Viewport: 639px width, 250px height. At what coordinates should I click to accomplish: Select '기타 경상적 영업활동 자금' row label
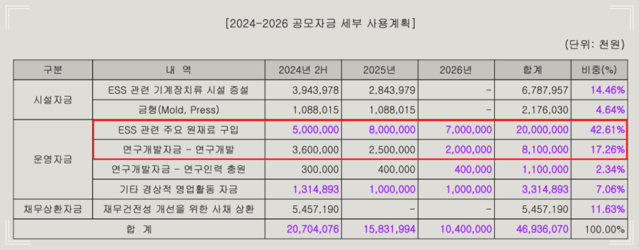click(179, 190)
